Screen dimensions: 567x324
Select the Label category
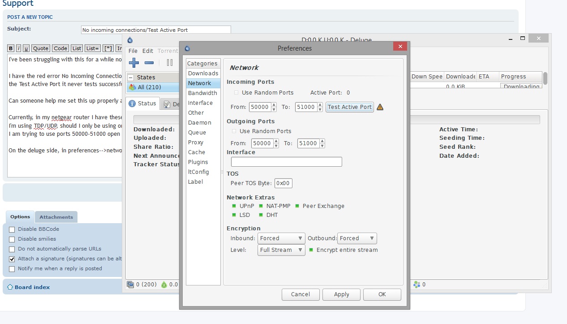tap(203, 182)
